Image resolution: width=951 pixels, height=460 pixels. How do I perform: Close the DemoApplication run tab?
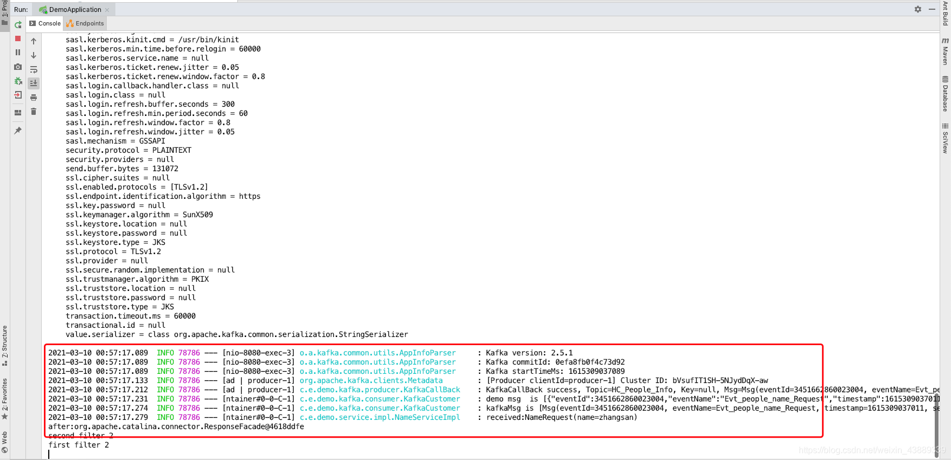click(107, 10)
